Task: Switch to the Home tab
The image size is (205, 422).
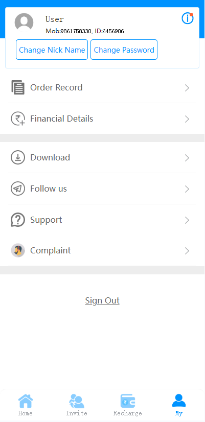Action: click(x=26, y=405)
